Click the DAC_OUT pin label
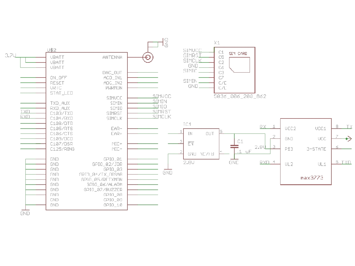 coord(112,73)
